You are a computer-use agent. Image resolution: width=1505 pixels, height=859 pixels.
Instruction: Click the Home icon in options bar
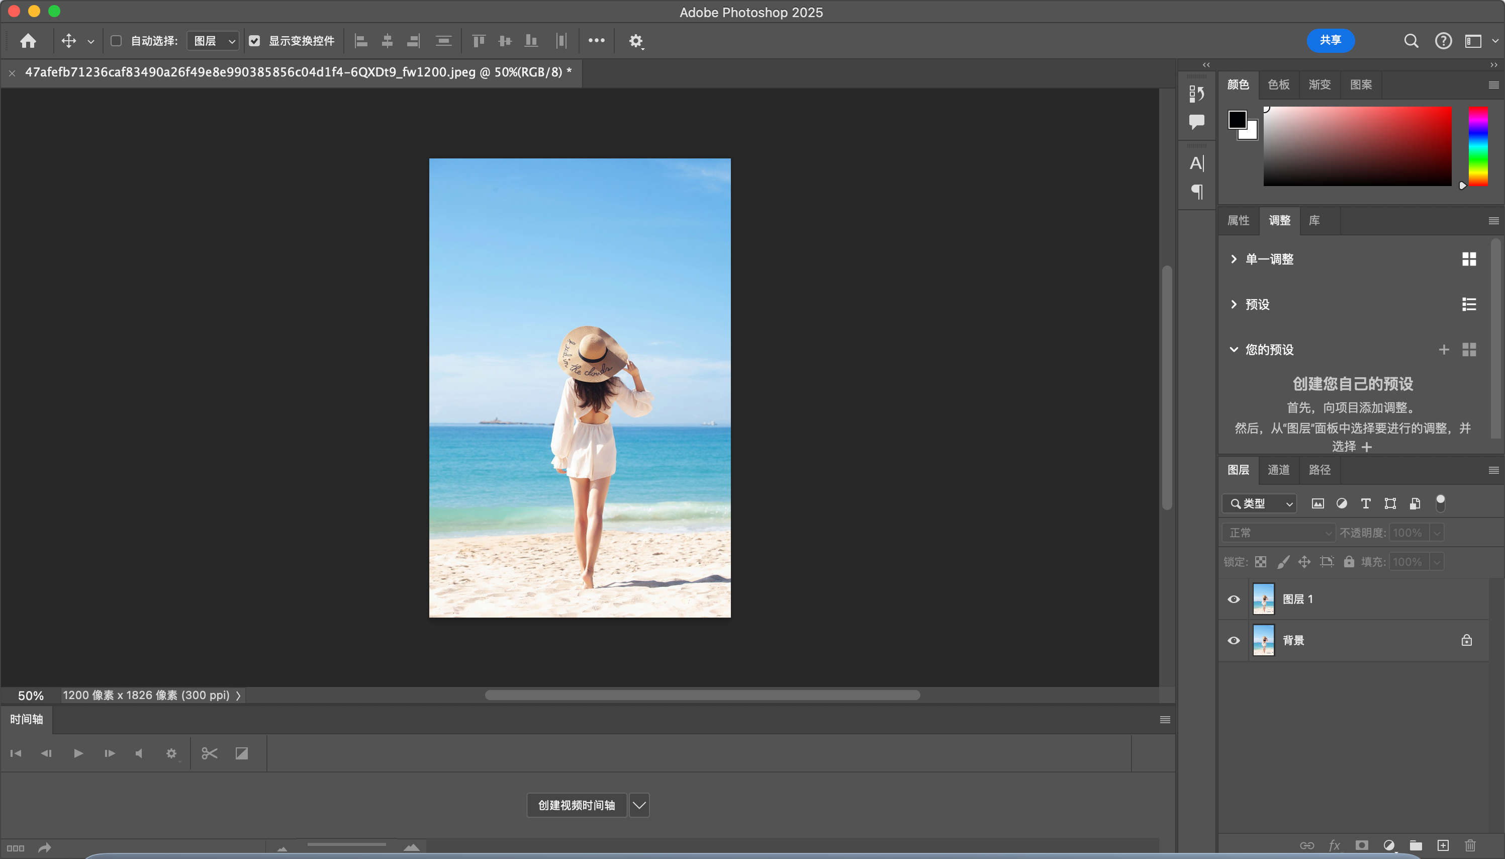28,41
